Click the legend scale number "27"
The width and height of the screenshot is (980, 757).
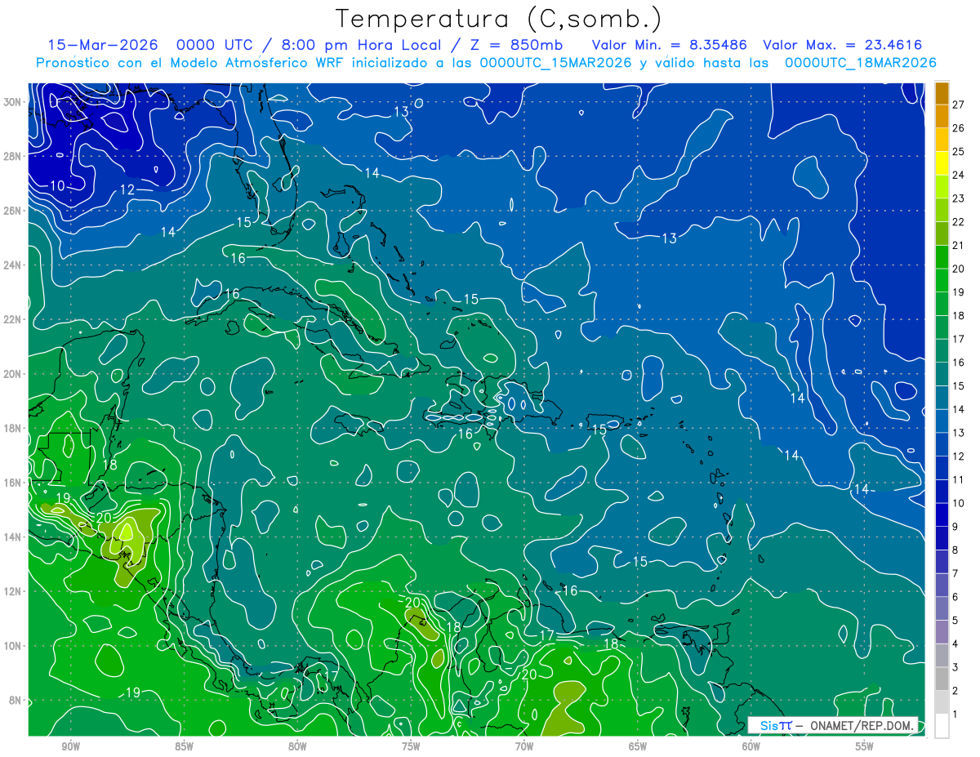(958, 105)
